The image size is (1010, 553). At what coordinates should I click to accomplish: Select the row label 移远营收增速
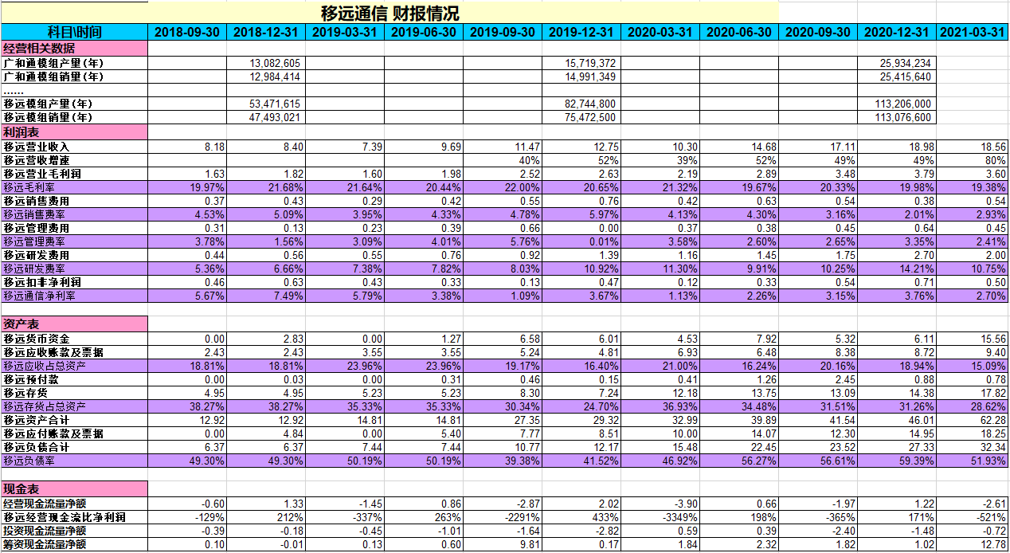pyautogui.click(x=74, y=160)
